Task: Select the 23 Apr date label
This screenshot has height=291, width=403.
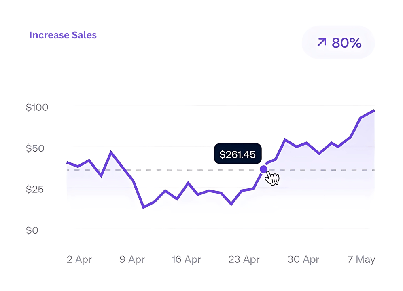Action: [x=244, y=259]
